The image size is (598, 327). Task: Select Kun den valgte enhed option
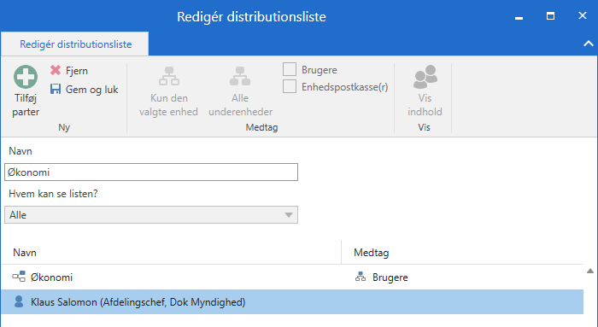pos(168,91)
